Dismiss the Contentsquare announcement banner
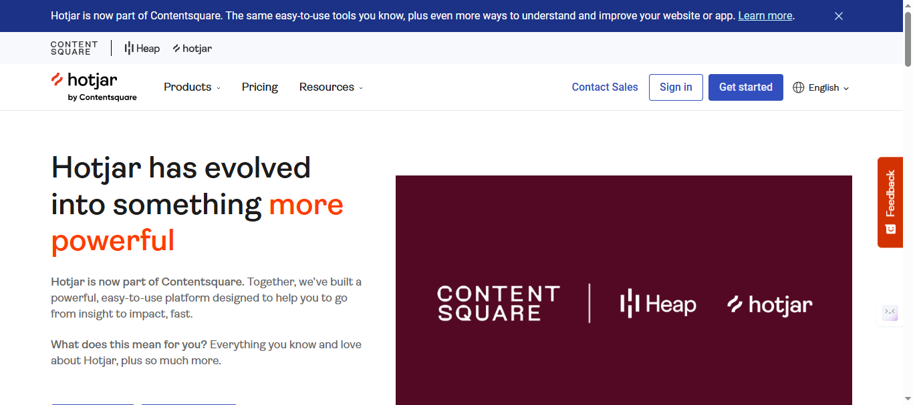Viewport: 913px width, 405px height. pyautogui.click(x=839, y=15)
